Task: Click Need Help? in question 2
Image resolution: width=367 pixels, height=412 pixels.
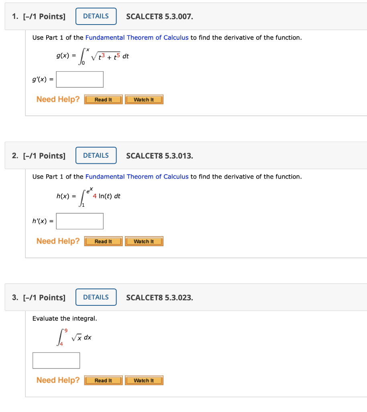Action: 58,241
